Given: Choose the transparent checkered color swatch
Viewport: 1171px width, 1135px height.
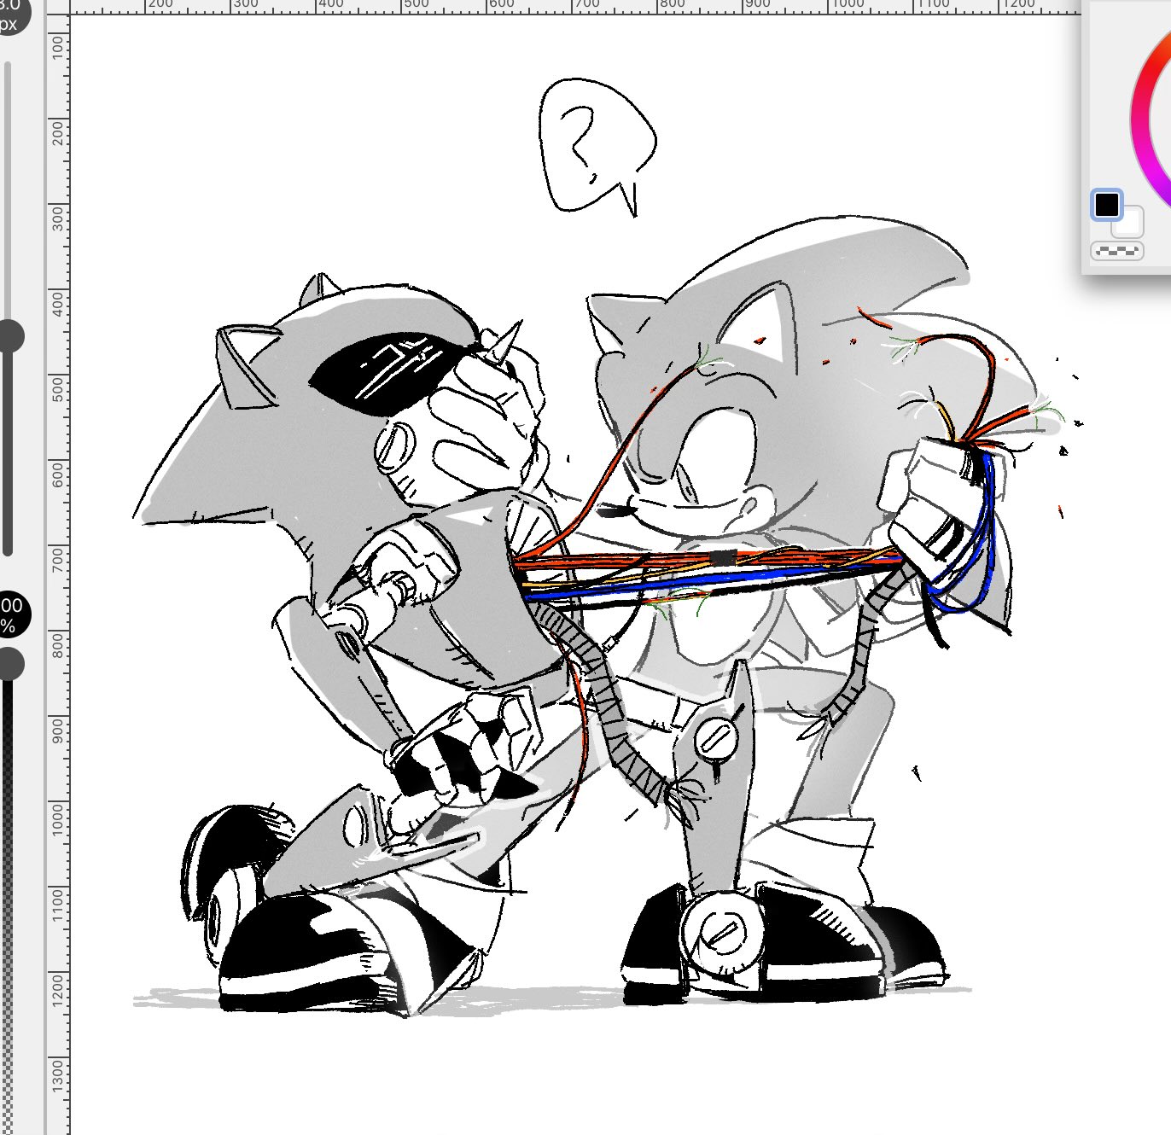Looking at the screenshot, I should (1117, 251).
